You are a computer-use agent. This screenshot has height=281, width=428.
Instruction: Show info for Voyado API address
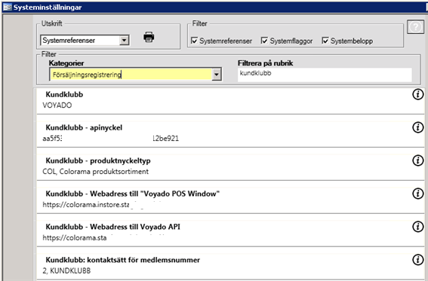pyautogui.click(x=417, y=227)
